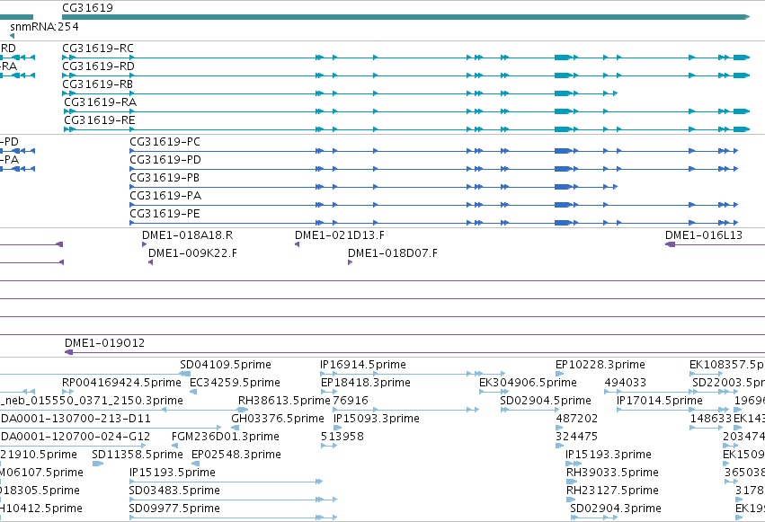Click the SD03483.5prime EST label
765x522 pixels.
coord(174,491)
